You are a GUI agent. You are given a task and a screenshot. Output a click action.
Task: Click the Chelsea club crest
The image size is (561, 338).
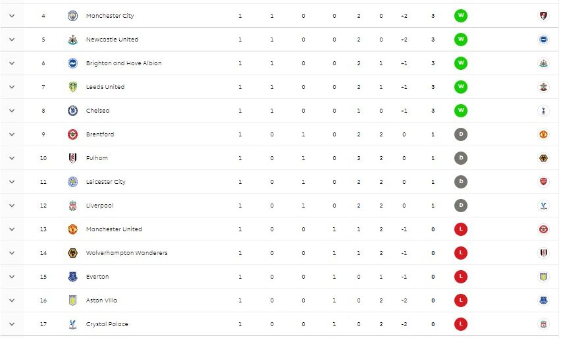click(72, 111)
